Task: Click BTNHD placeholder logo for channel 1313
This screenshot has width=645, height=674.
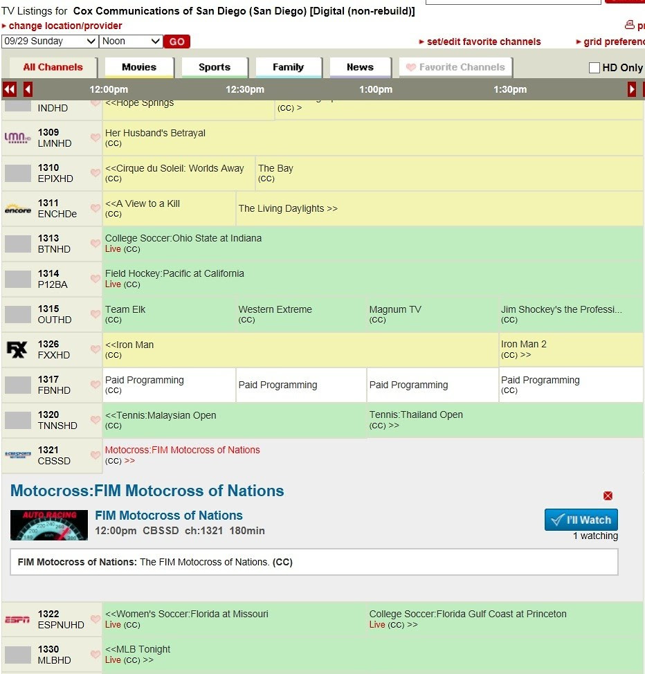Action: tap(17, 244)
